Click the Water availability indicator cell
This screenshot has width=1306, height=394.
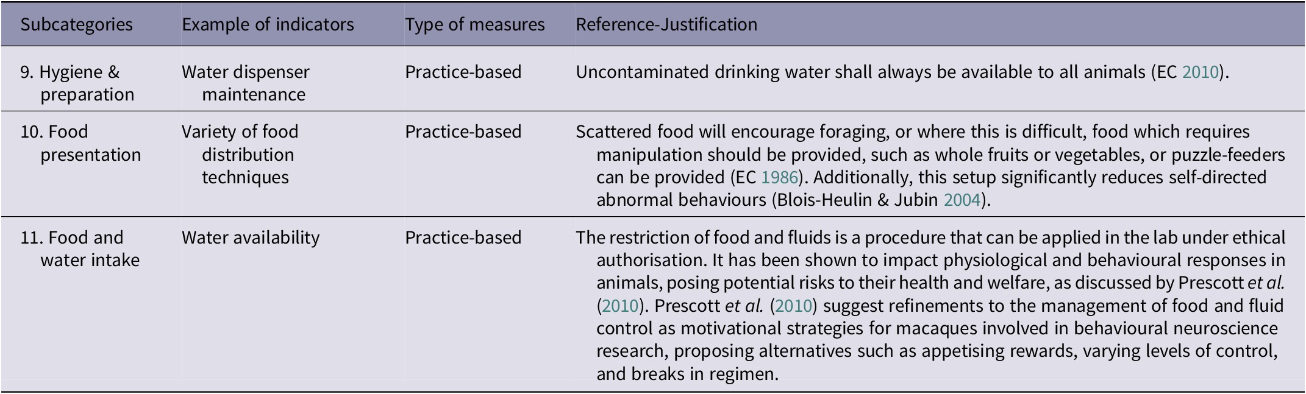coord(251,237)
